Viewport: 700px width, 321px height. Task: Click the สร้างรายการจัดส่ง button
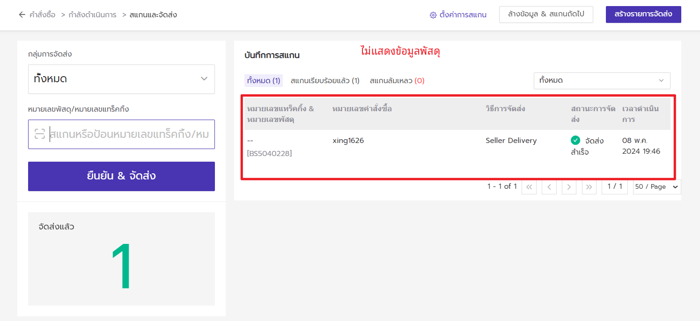click(x=643, y=14)
